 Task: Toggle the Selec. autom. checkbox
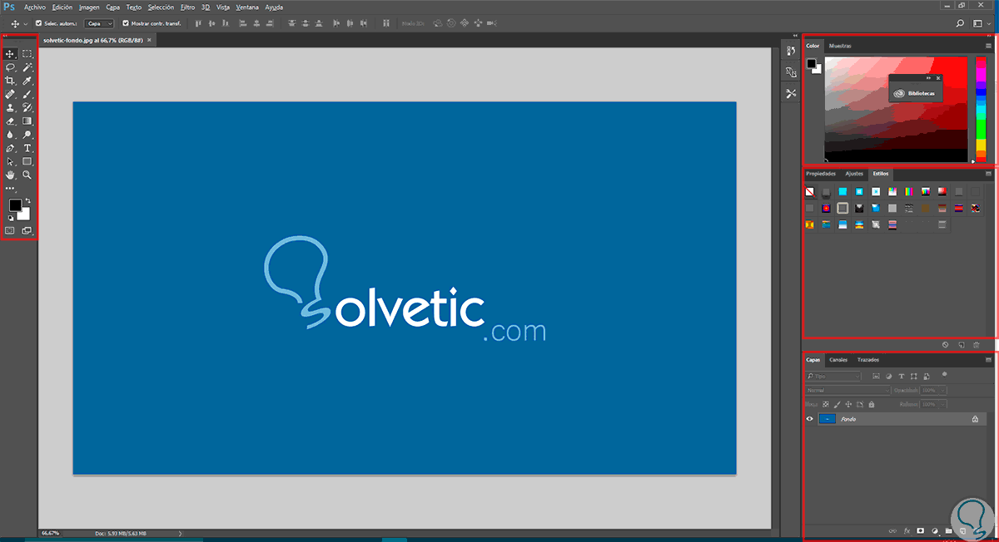tap(38, 23)
